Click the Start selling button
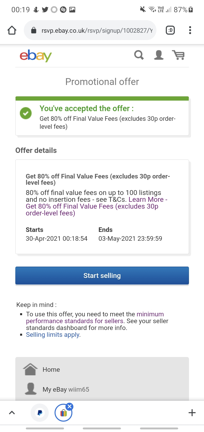 point(102,275)
